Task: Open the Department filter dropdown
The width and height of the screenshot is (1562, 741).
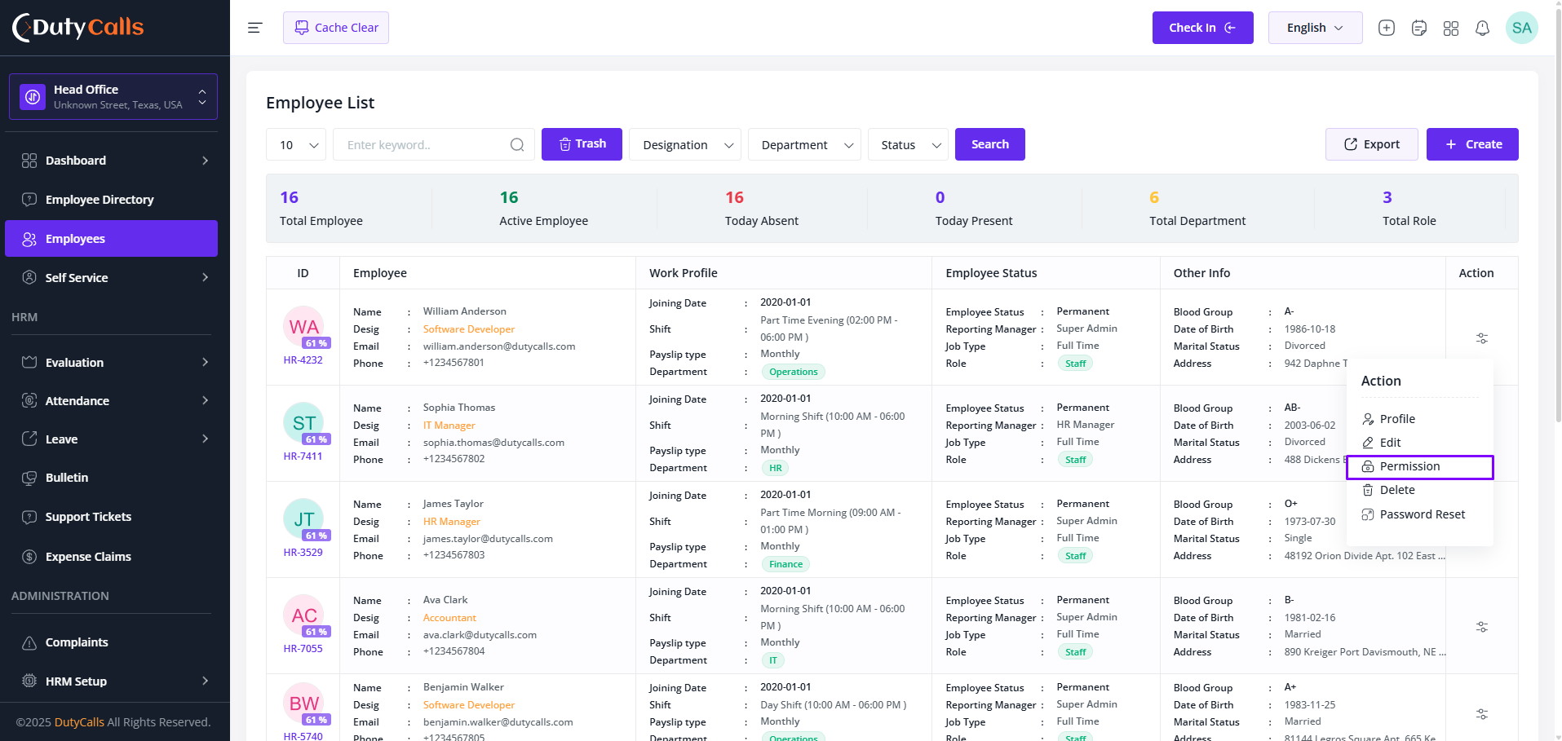Action: coord(804,144)
